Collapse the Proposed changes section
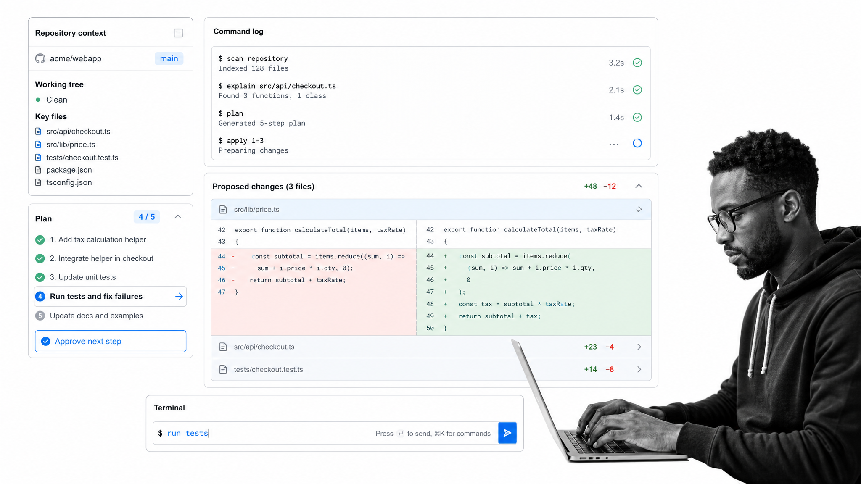861x484 pixels. [x=639, y=186]
